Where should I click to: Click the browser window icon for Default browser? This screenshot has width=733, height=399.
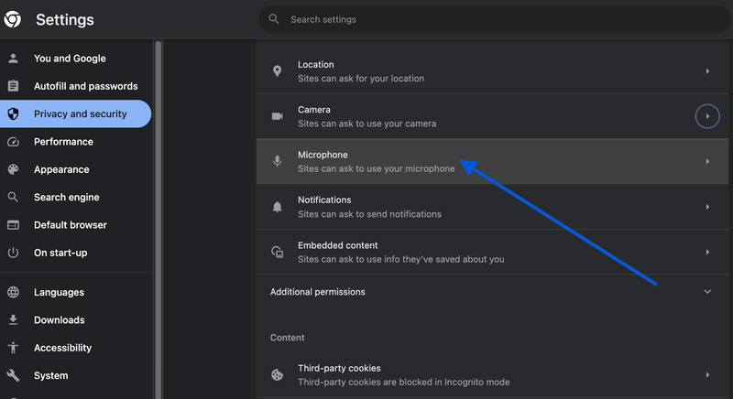13,225
